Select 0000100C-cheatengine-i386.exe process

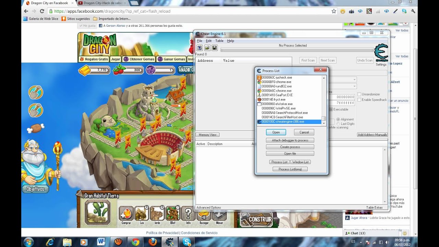click(289, 122)
